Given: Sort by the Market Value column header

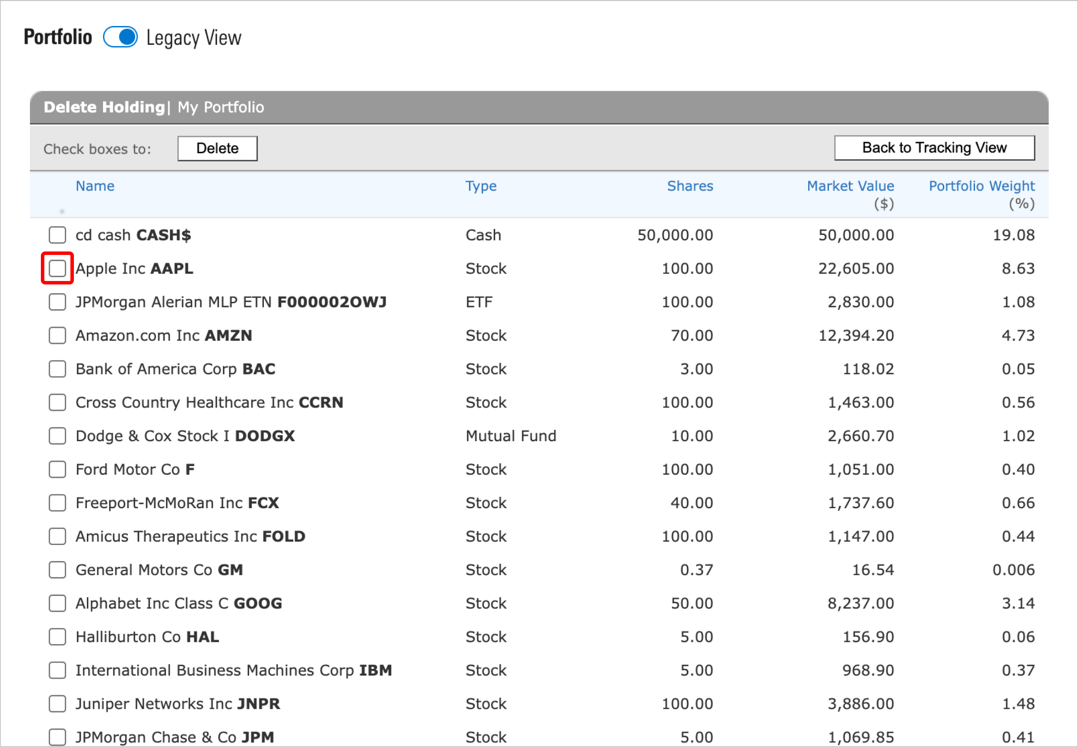Looking at the screenshot, I should (850, 186).
